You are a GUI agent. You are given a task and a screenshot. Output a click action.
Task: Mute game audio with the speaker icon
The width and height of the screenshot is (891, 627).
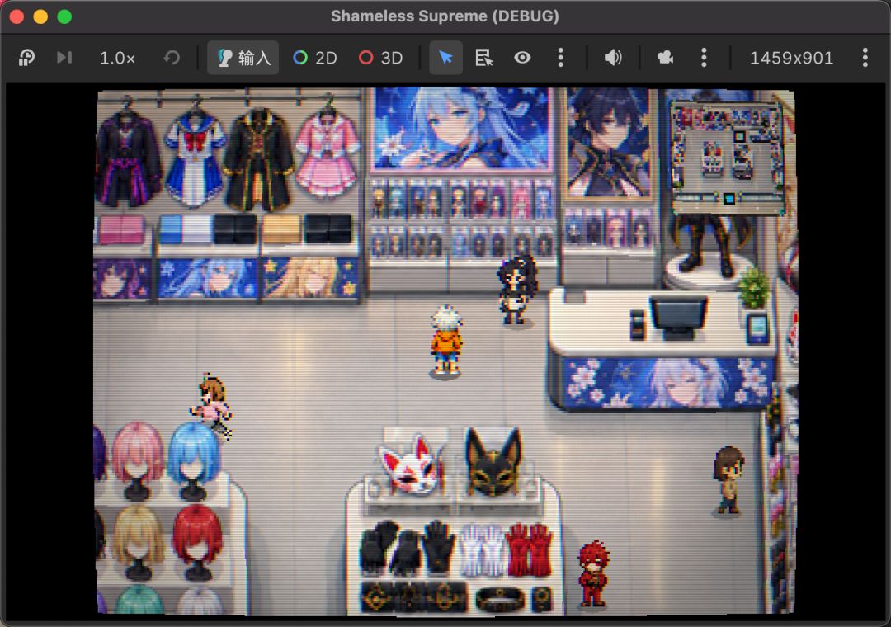click(613, 58)
